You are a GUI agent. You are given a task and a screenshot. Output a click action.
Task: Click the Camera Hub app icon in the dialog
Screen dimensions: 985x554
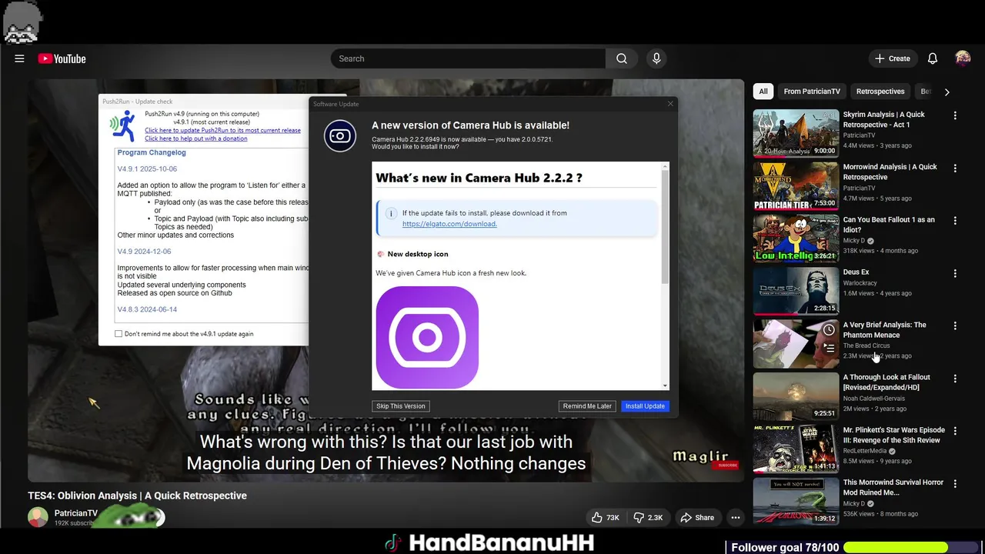[x=340, y=136]
